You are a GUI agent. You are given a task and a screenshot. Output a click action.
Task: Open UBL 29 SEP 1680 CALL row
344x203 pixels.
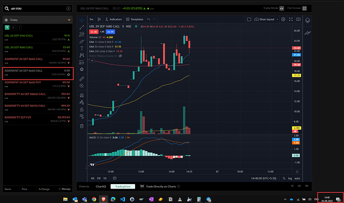pos(37,49)
